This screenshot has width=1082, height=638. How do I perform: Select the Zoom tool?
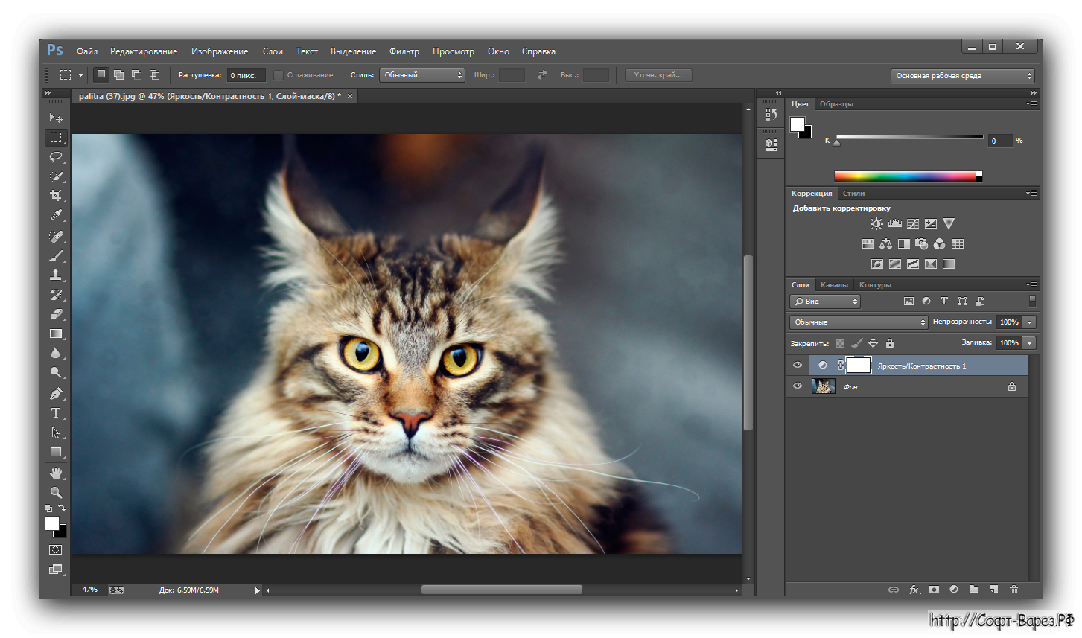coord(56,492)
